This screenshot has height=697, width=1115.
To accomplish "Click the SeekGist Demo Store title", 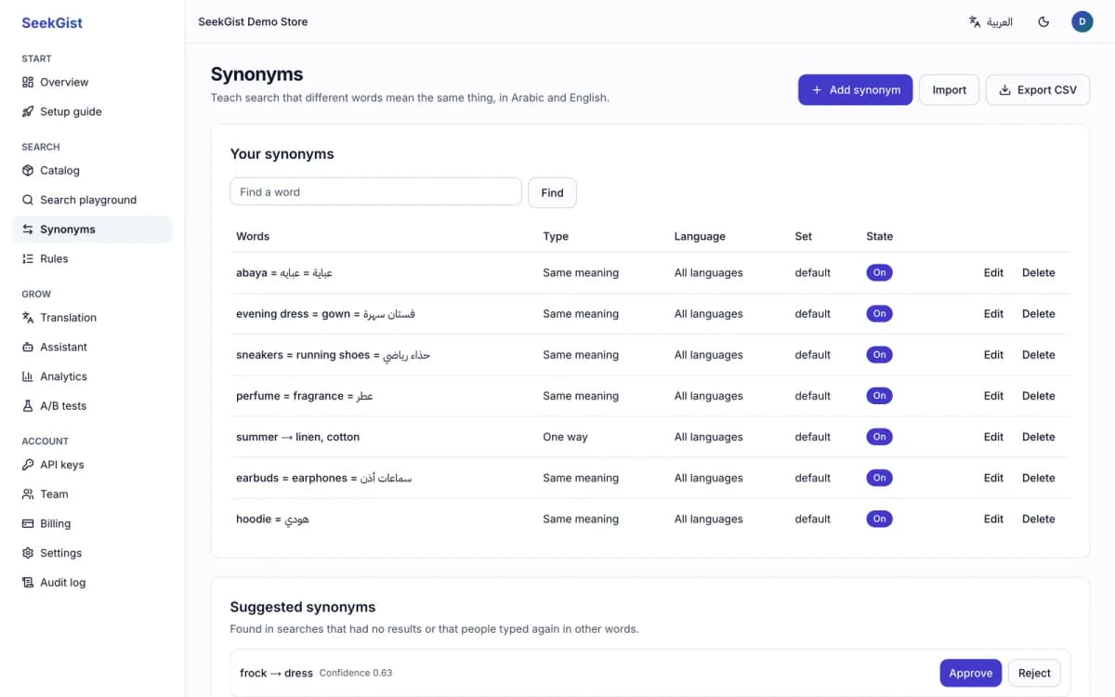I will pos(253,21).
